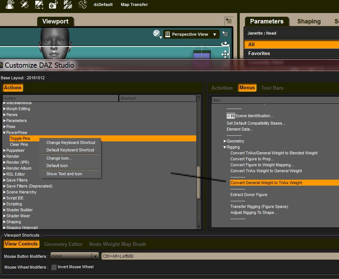Select the Joint Editor tool icon

point(24,4)
